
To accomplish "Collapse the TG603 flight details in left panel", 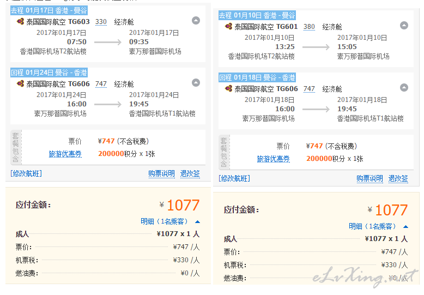I will pos(196,21).
